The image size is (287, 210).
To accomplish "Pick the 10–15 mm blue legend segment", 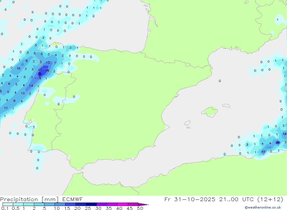I will (x=60, y=204).
